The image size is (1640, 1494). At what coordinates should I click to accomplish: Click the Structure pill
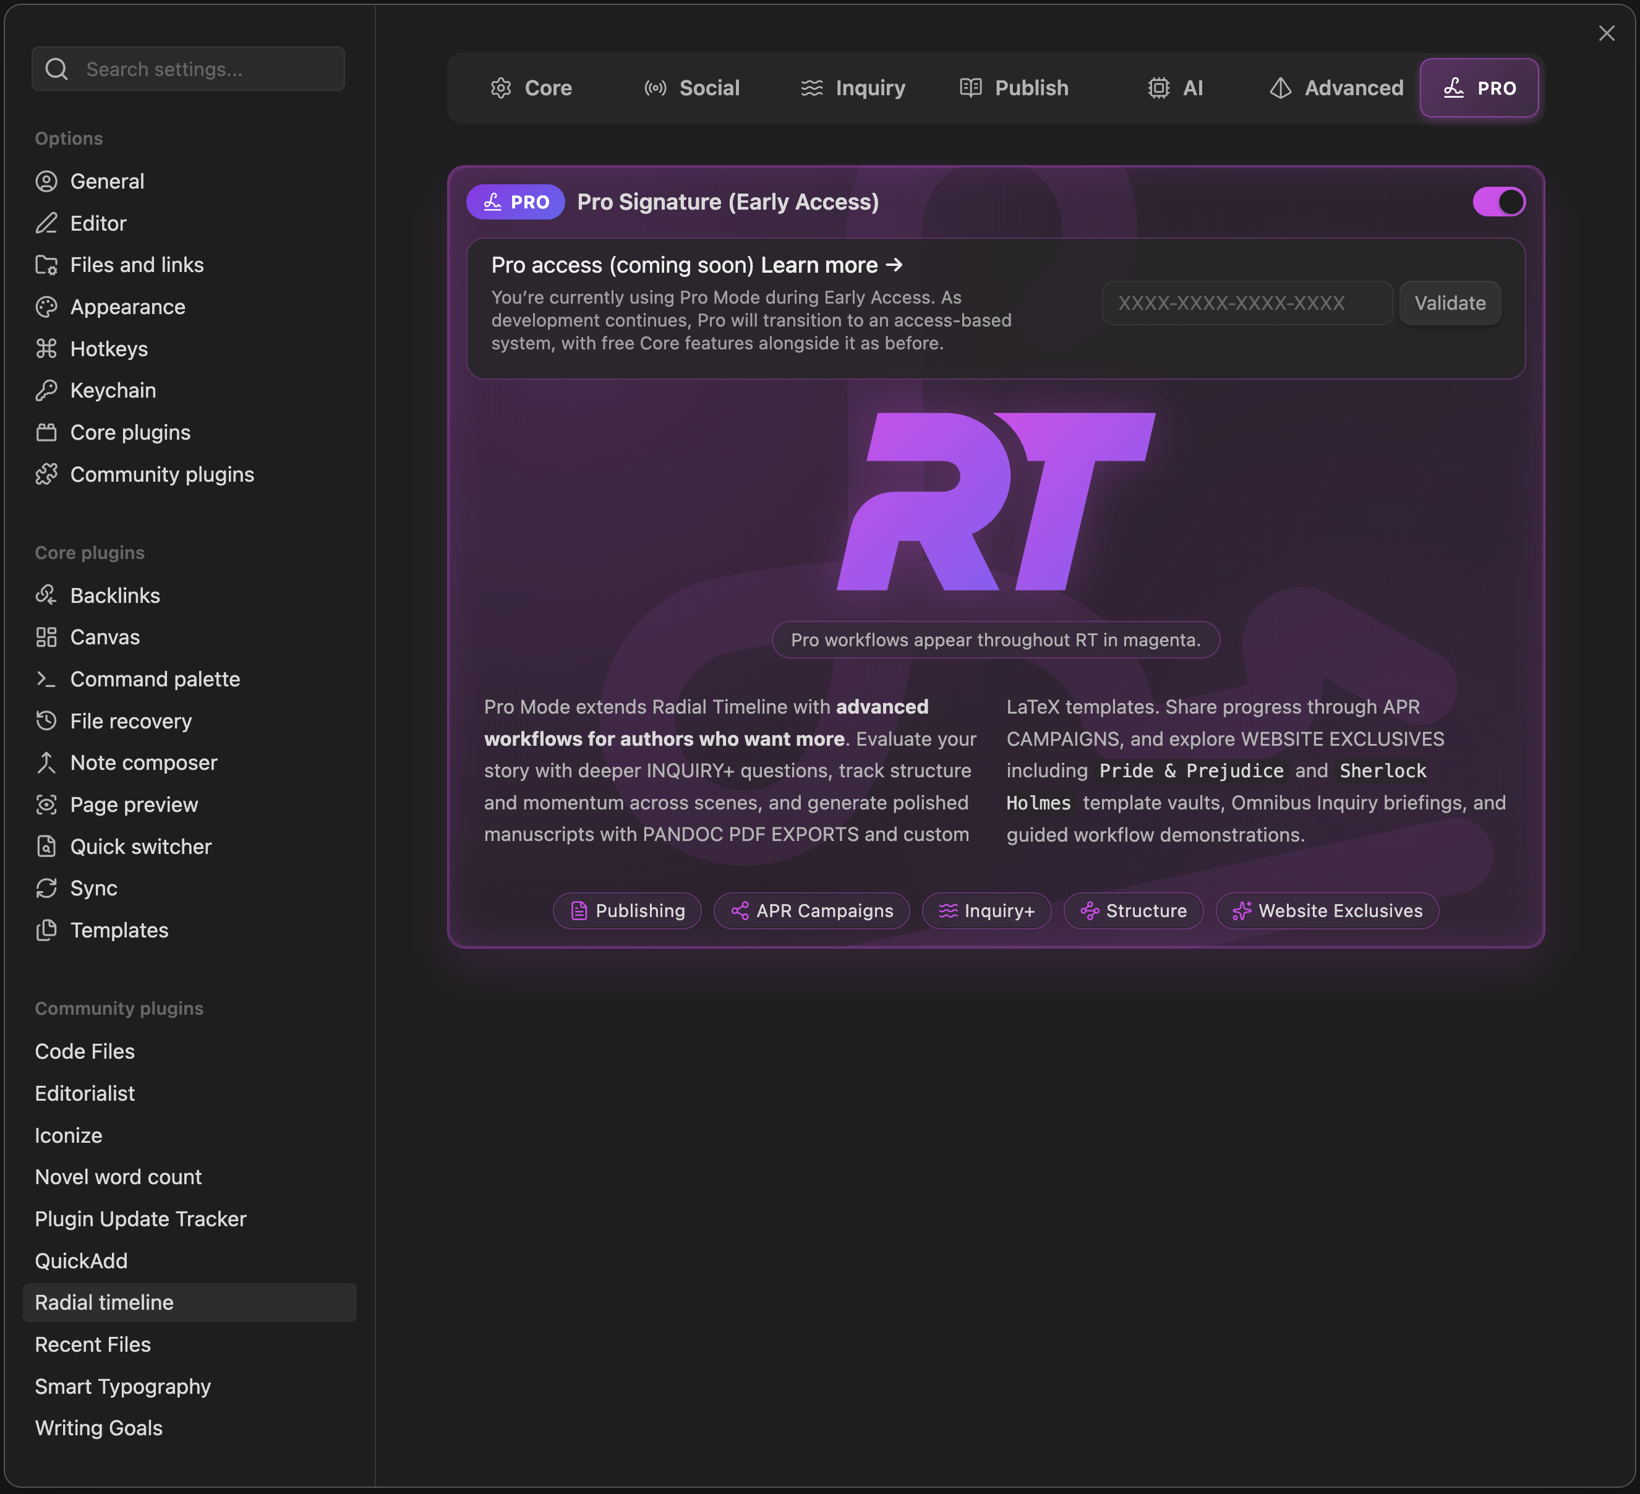click(1133, 911)
